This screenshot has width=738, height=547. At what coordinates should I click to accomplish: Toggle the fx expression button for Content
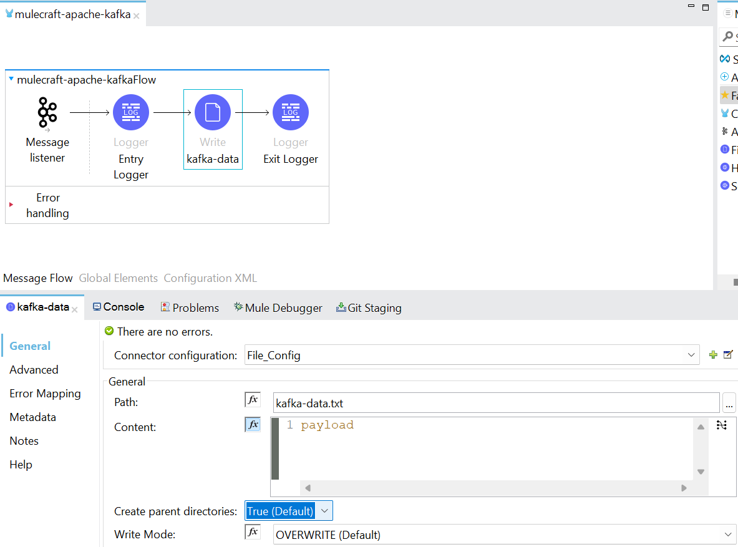(253, 425)
